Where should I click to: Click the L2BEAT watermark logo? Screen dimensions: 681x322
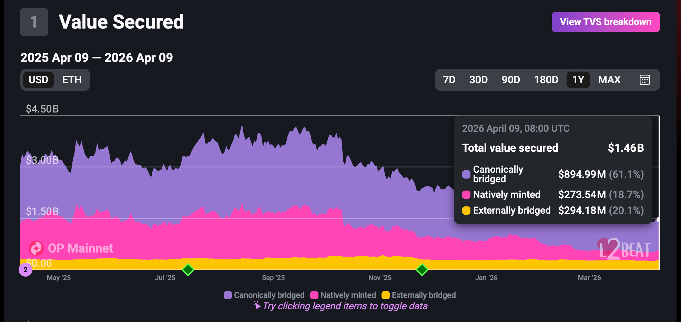pyautogui.click(x=624, y=249)
